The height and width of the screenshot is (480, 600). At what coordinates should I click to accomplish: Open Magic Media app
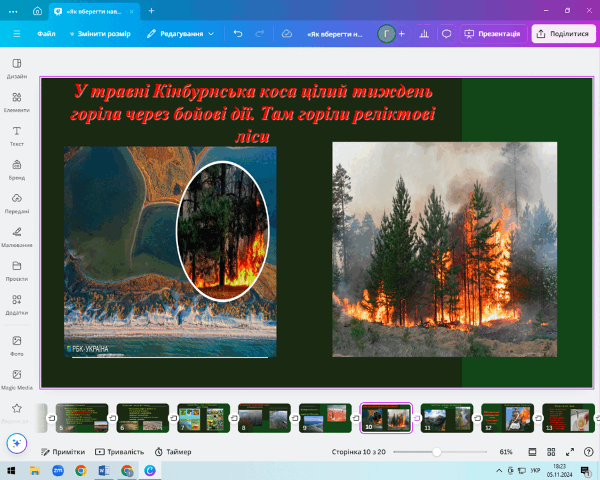click(17, 380)
